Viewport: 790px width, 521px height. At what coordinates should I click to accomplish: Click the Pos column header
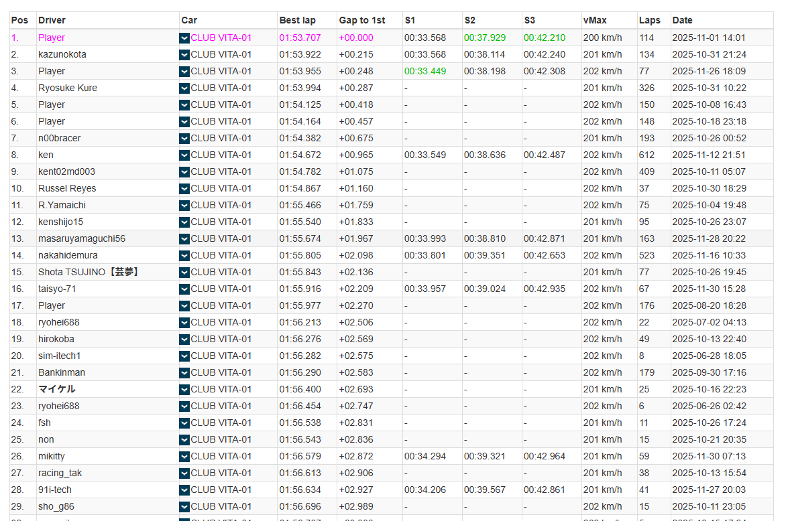point(19,20)
